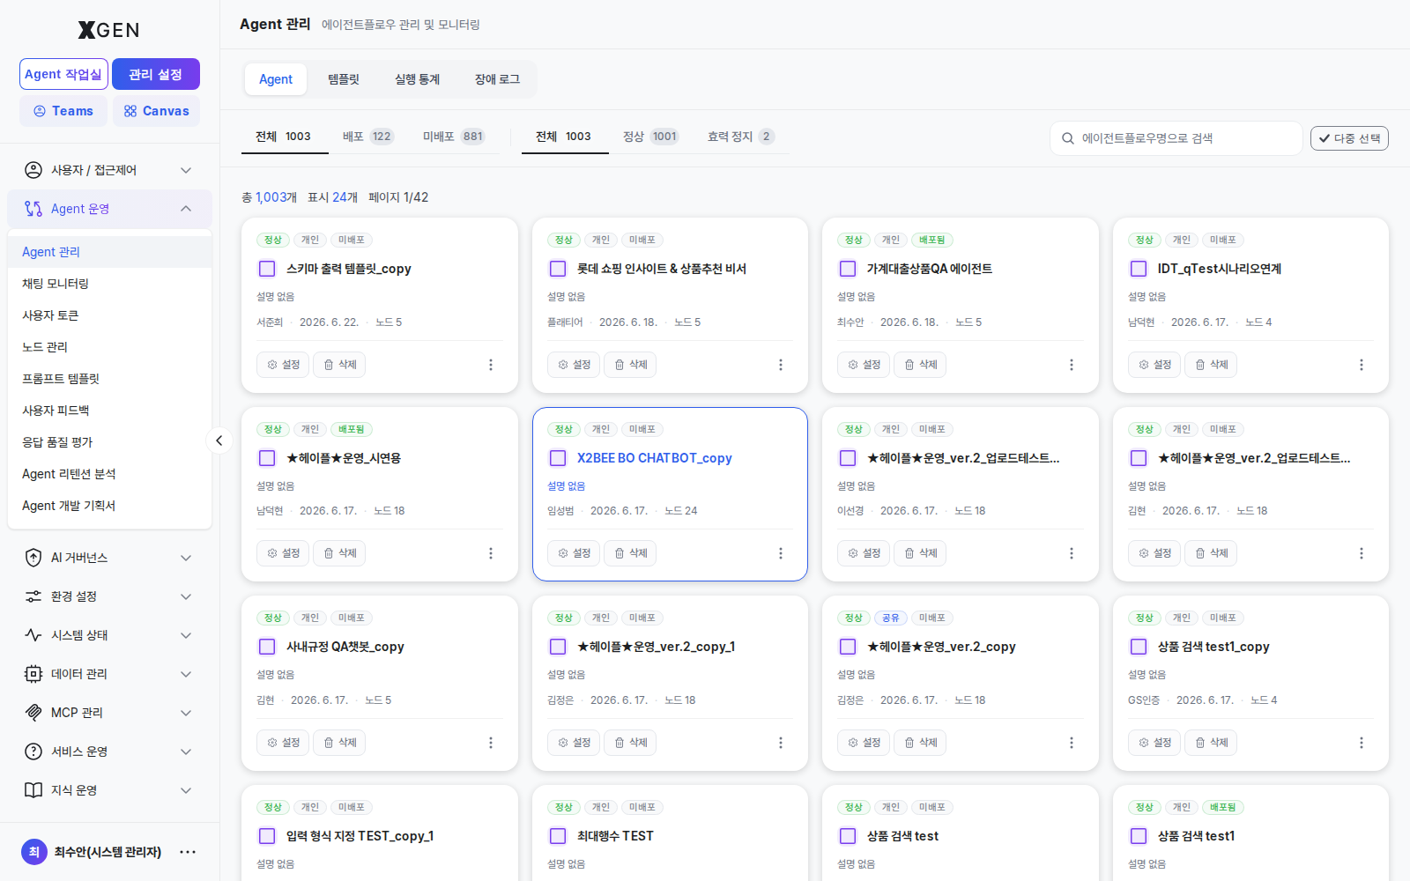Viewport: 1410px width, 881px height.
Task: Expand the 시스템 상태 section
Action: (x=109, y=635)
